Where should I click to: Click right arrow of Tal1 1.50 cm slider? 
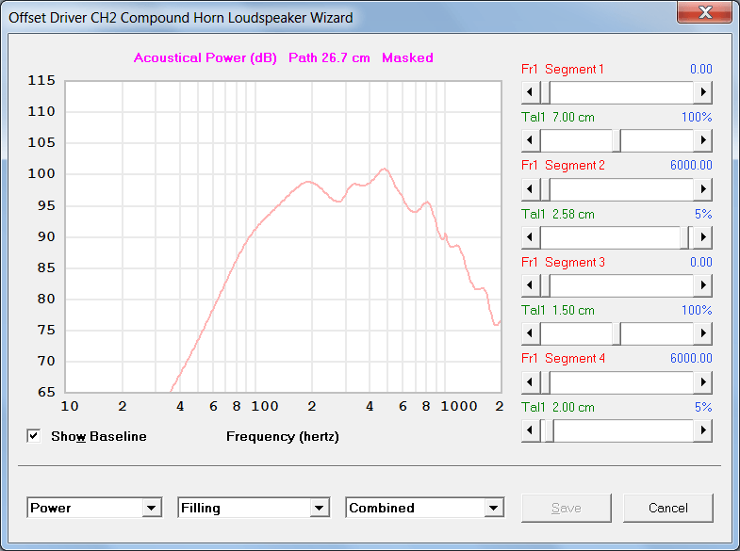click(702, 333)
